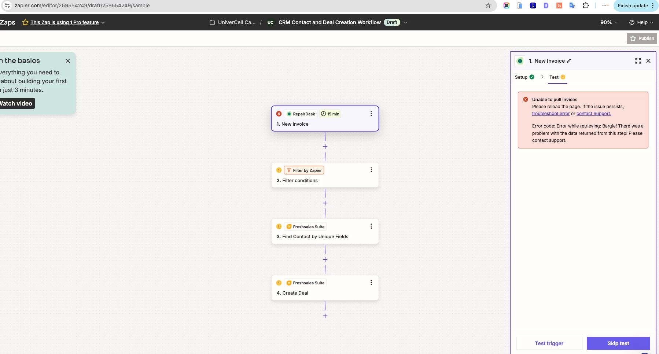Click the browser address bar URL
This screenshot has height=354, width=659.
coord(82,5)
